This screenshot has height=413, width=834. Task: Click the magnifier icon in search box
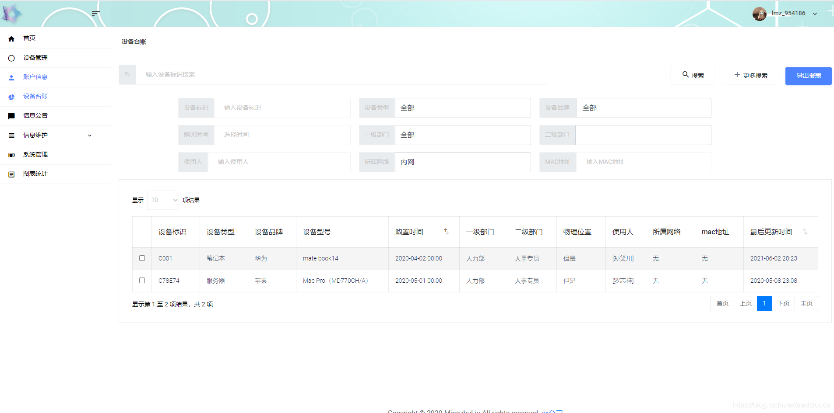click(x=127, y=75)
